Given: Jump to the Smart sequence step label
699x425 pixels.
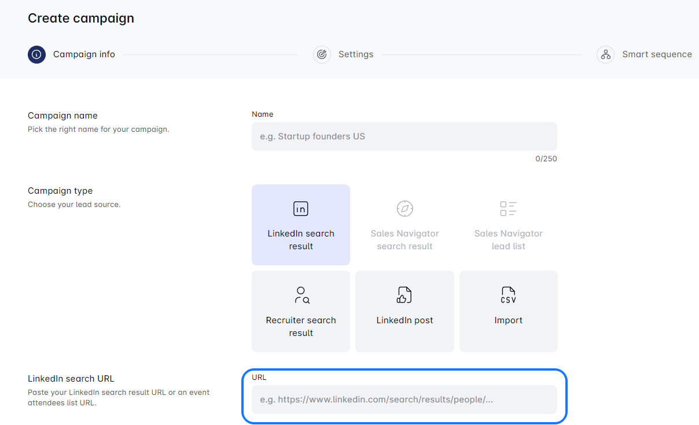Looking at the screenshot, I should click(x=657, y=54).
